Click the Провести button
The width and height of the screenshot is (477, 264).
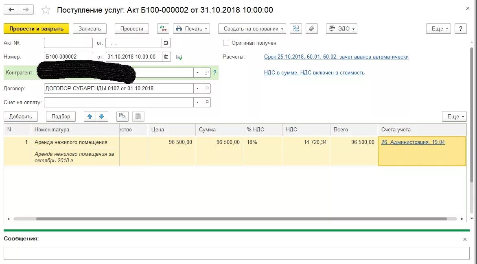(132, 28)
